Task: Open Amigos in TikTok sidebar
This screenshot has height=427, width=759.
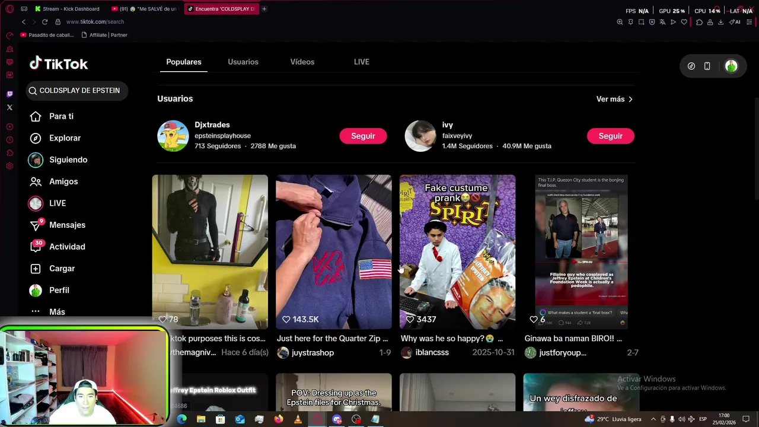Action: tap(55, 181)
